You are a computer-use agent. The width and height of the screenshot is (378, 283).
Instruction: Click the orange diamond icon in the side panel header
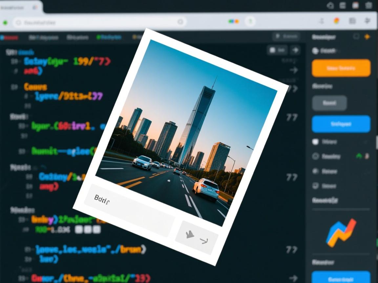[x=367, y=37]
